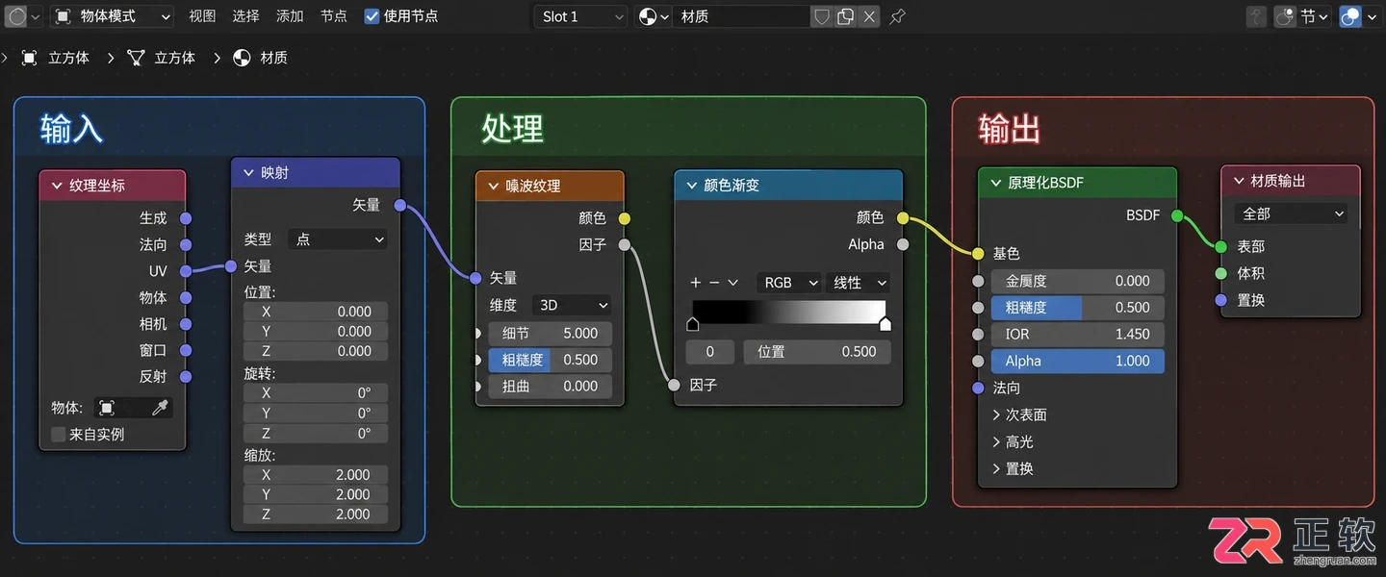
Task: Click the IOR 1.450 field
Action: coord(1078,334)
